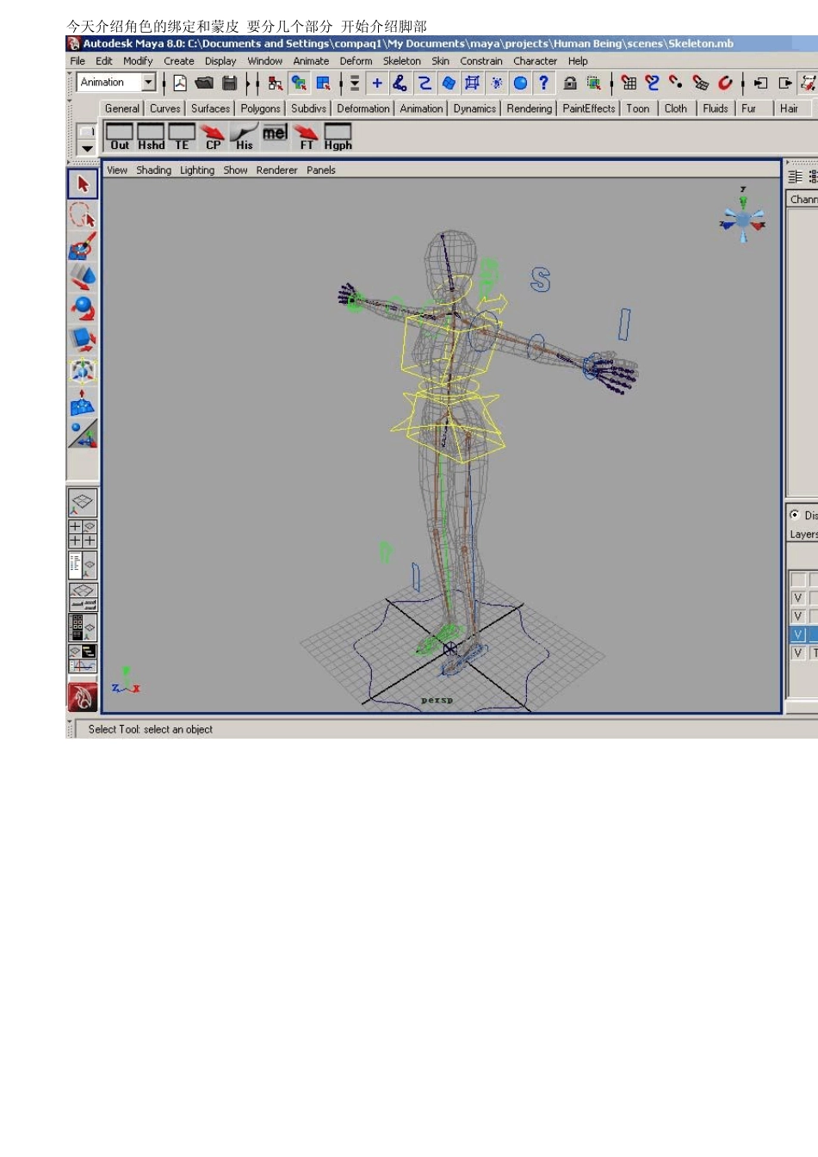Open the Polygons shelf tab
818x1157 pixels.
point(260,108)
